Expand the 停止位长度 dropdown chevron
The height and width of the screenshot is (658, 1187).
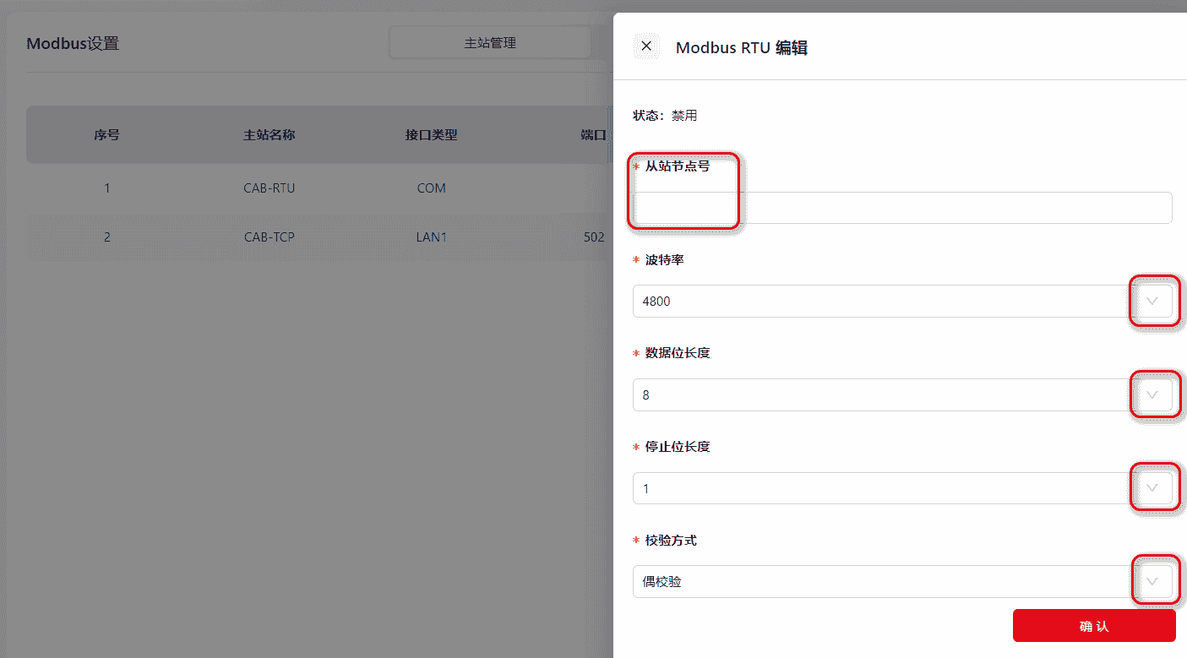(x=1152, y=488)
